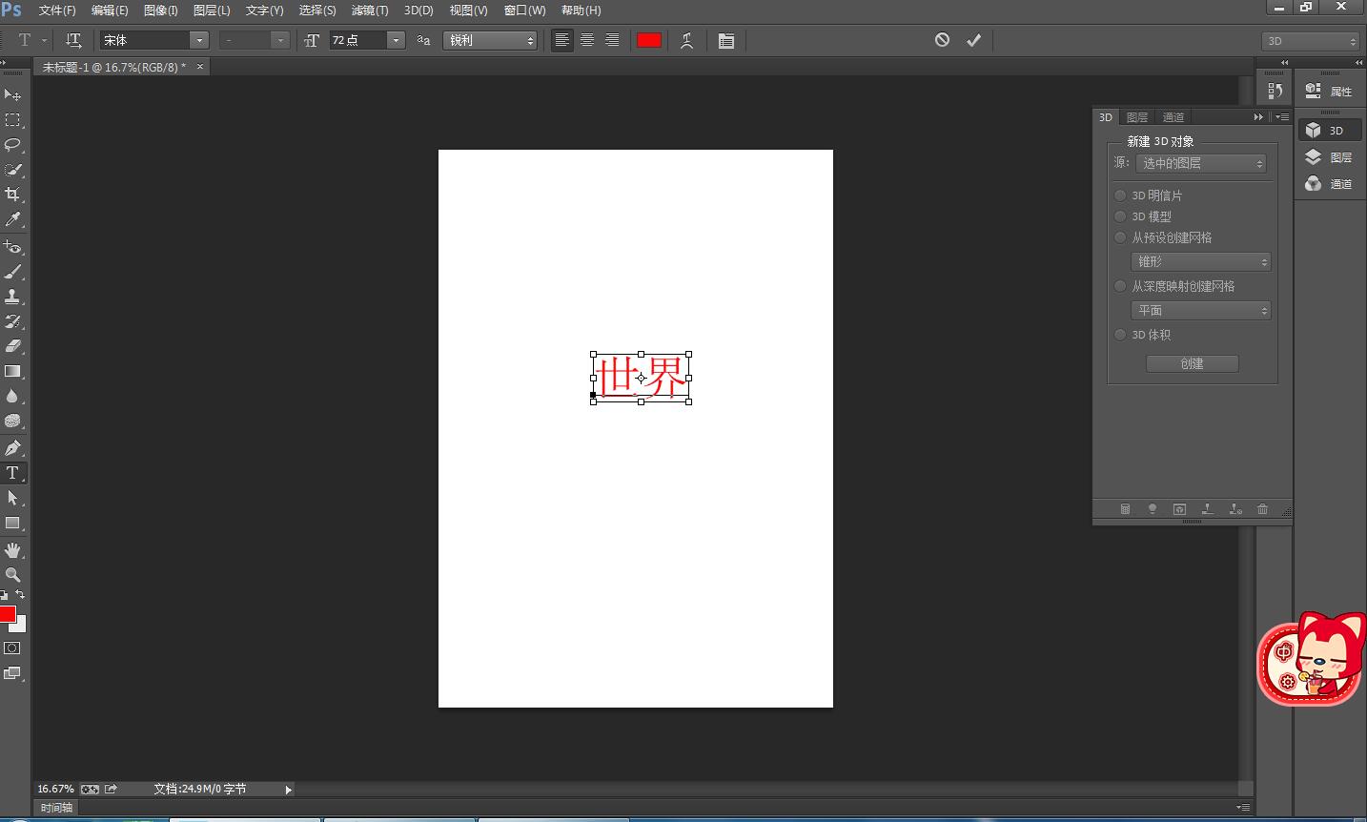1367x822 pixels.
Task: Select the Zoom tool
Action: point(12,575)
